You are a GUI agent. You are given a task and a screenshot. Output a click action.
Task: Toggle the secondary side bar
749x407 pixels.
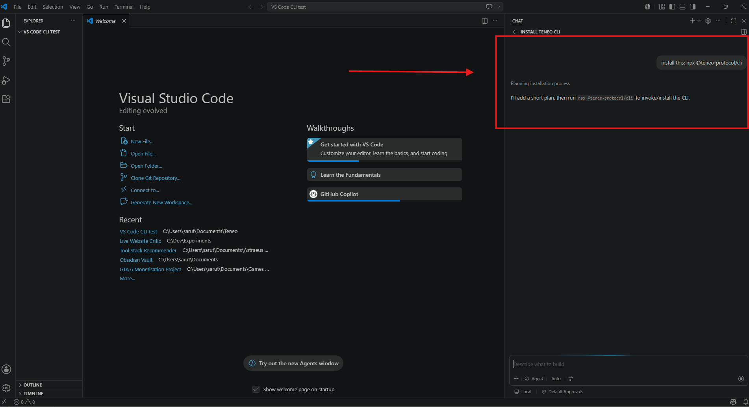click(693, 7)
